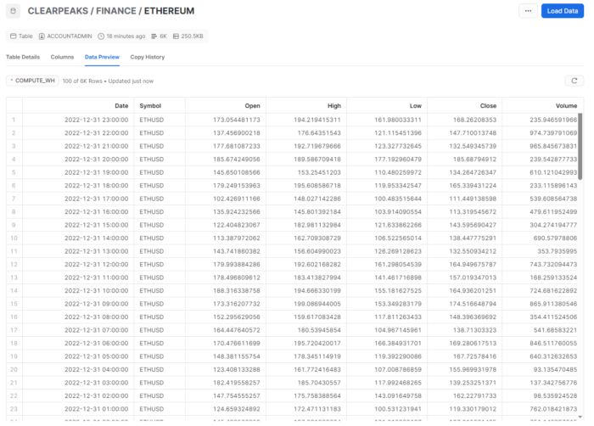Click the Load Data button

(562, 11)
